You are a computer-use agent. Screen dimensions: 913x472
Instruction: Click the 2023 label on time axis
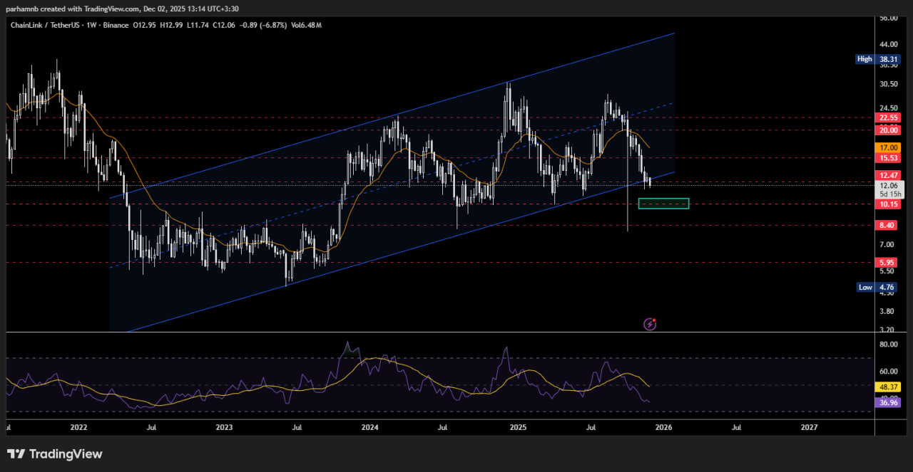pos(224,428)
